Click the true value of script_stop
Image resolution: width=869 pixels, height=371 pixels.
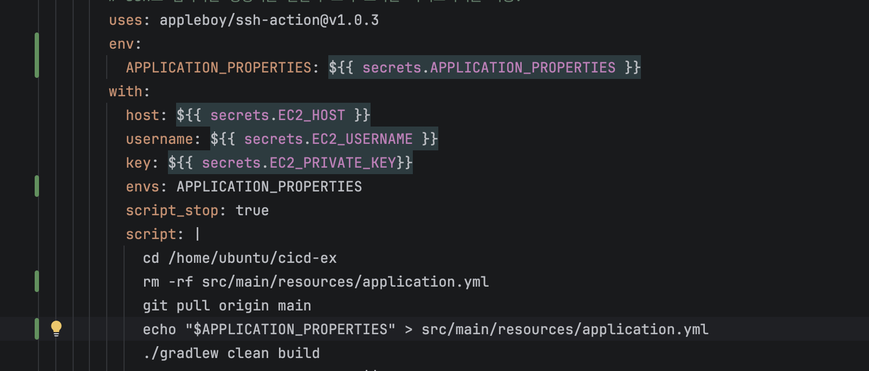252,210
